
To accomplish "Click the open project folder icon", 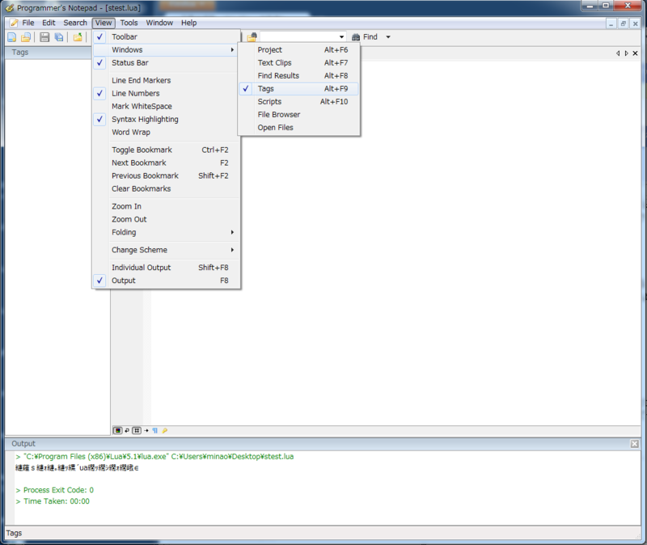I will [78, 37].
